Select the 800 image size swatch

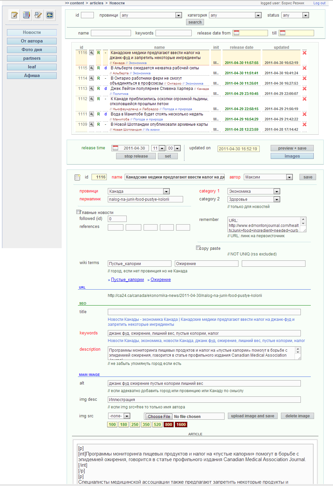pyautogui.click(x=168, y=425)
